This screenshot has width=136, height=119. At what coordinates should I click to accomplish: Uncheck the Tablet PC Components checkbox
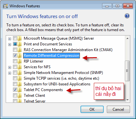15,89
